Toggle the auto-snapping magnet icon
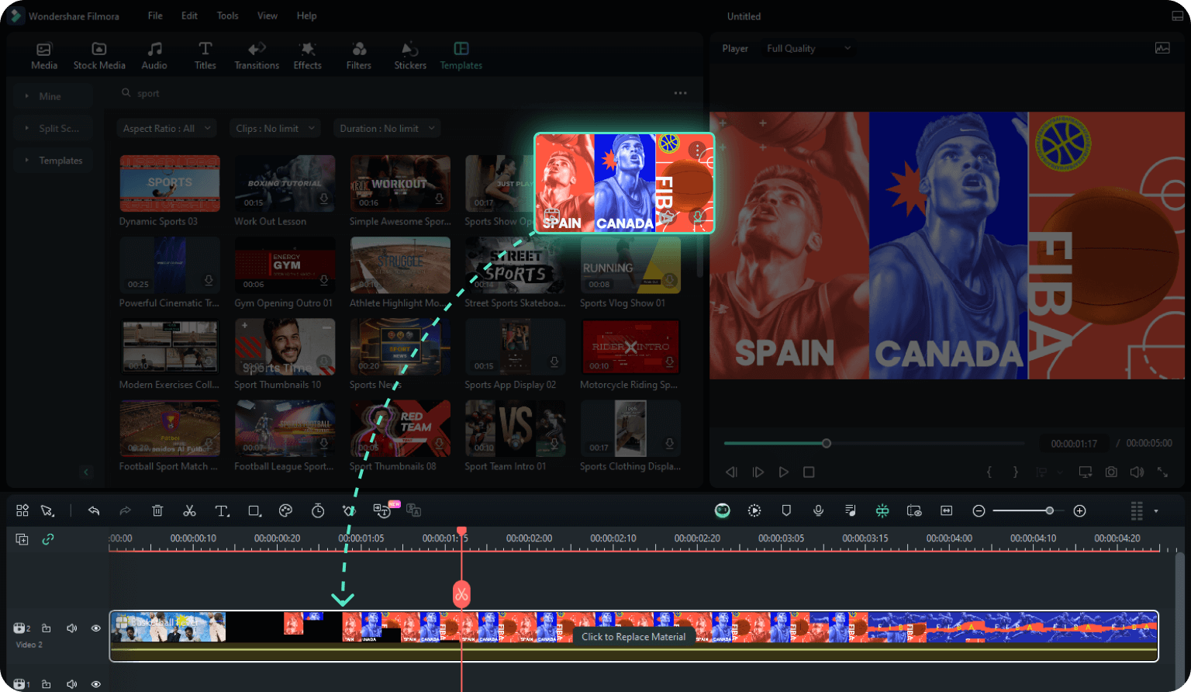1191x692 pixels. (882, 510)
